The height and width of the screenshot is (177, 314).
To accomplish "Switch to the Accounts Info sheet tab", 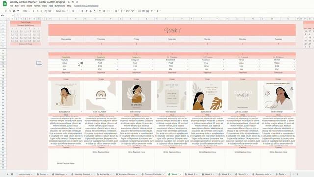I will click(x=262, y=174).
